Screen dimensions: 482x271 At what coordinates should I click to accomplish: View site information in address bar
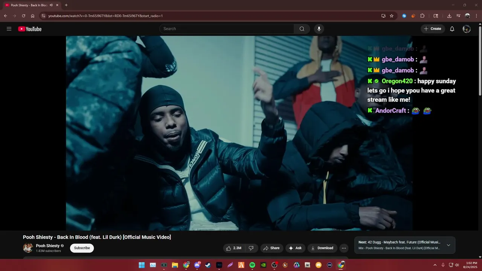(x=43, y=16)
